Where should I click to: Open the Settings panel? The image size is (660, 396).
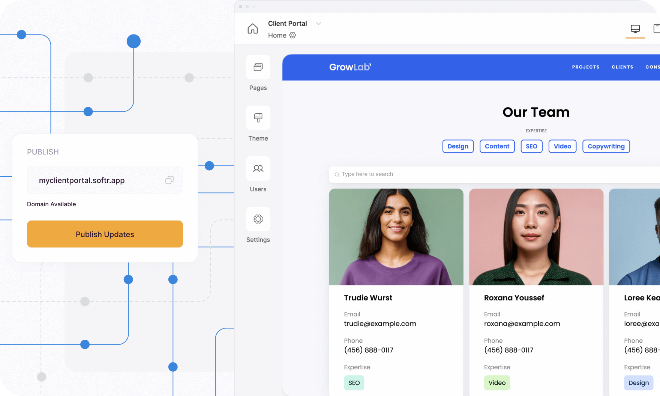(x=258, y=219)
